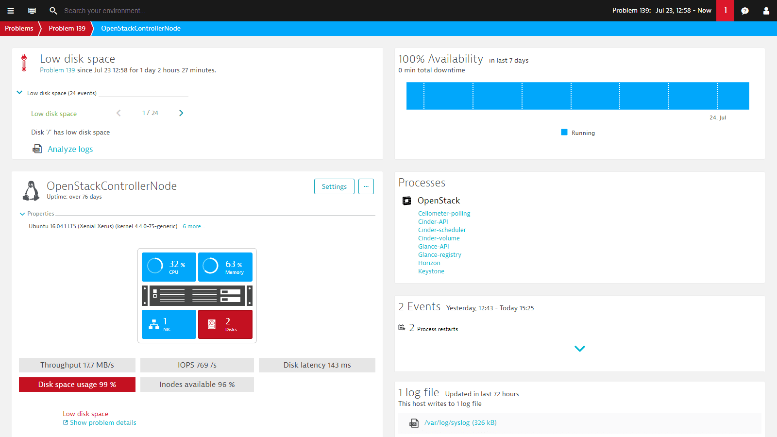Viewport: 777px width, 437px height.
Task: Open the chat help icon
Action: 745,11
